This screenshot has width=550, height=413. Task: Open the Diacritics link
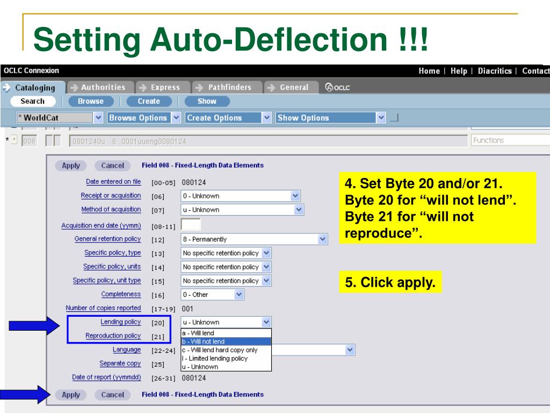point(495,71)
